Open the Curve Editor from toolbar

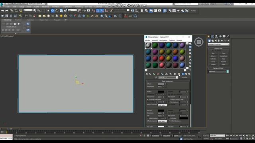click(x=155, y=11)
